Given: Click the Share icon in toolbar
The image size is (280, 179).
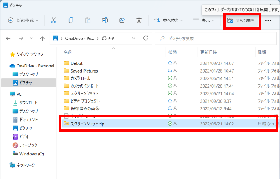Looking at the screenshot, I should 122,21.
